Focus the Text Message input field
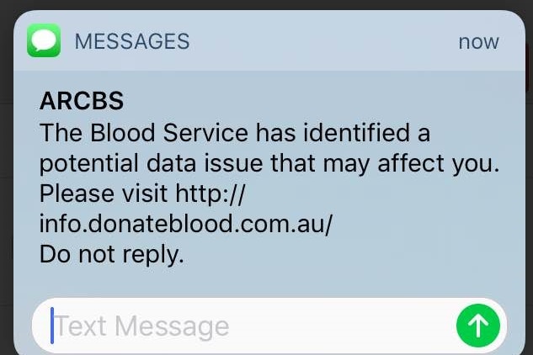Image resolution: width=533 pixels, height=355 pixels. pyautogui.click(x=269, y=326)
